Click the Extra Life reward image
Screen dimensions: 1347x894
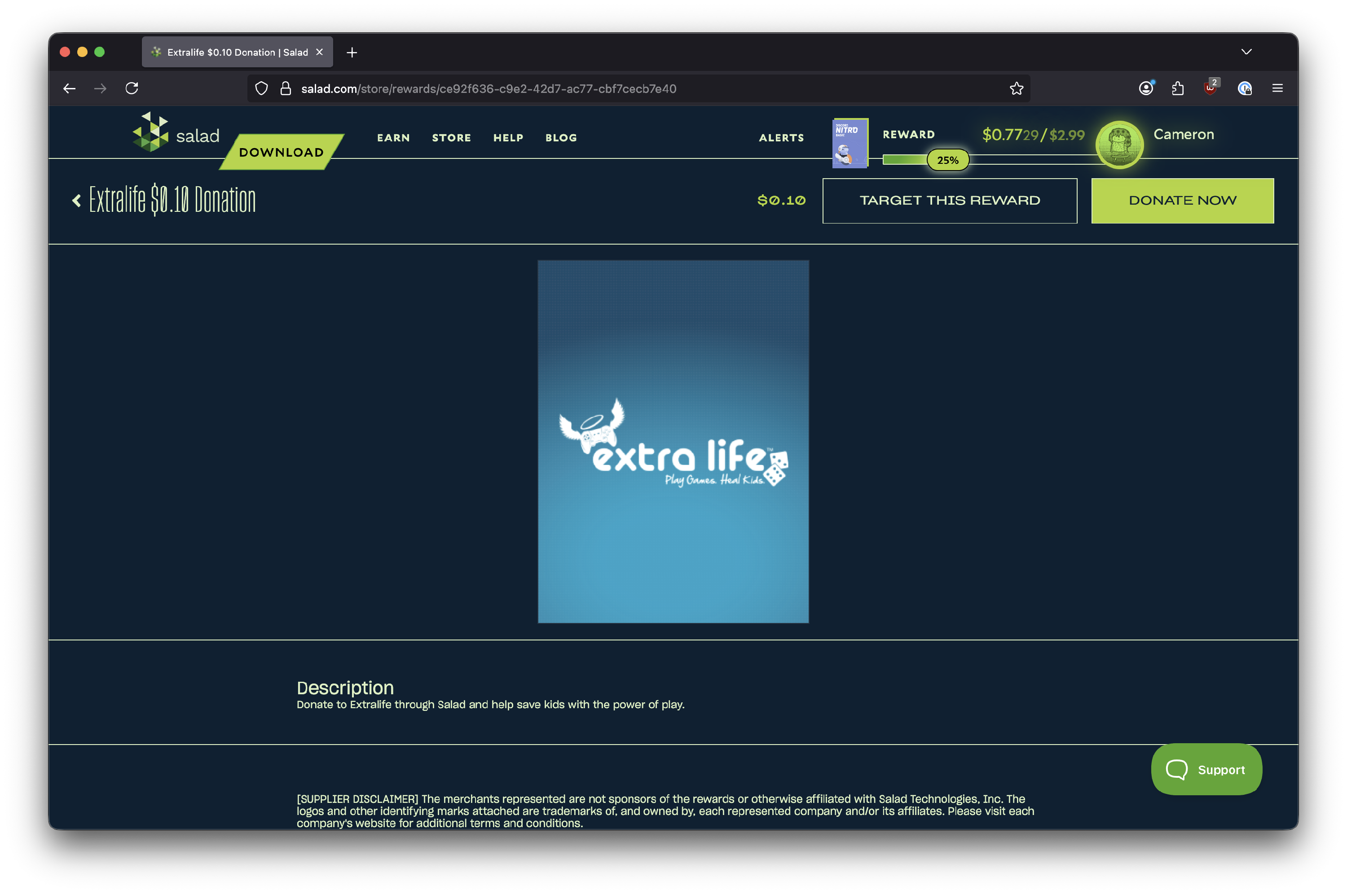[x=673, y=442]
